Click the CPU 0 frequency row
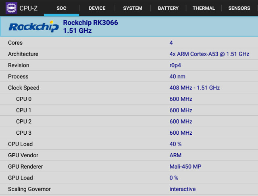 (x=129, y=99)
